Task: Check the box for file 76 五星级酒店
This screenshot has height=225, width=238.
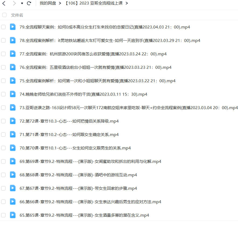Action: click(x=3, y=67)
